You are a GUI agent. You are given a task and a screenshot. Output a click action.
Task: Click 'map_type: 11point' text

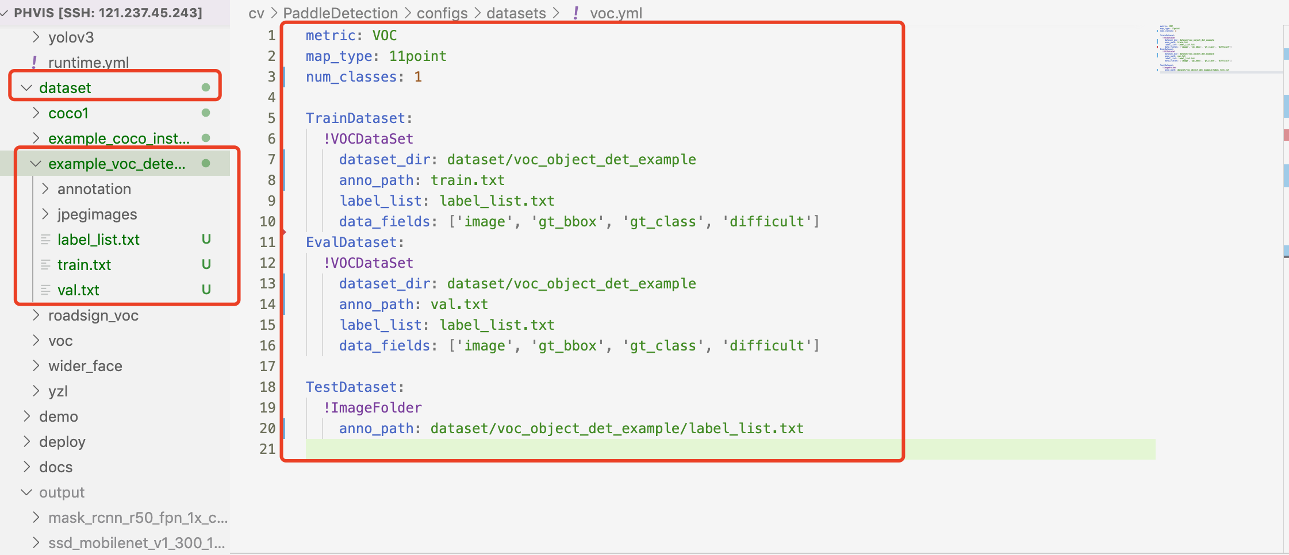(376, 56)
